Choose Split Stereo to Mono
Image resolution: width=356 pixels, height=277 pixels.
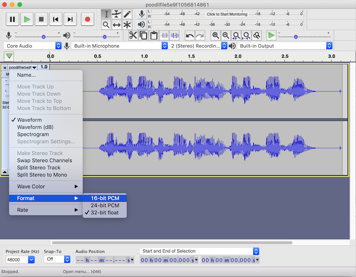point(46,175)
